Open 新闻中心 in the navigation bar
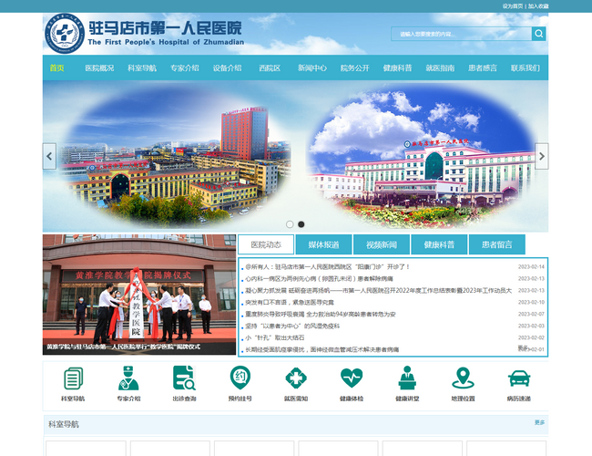Image resolution: width=592 pixels, height=456 pixels. pos(311,68)
